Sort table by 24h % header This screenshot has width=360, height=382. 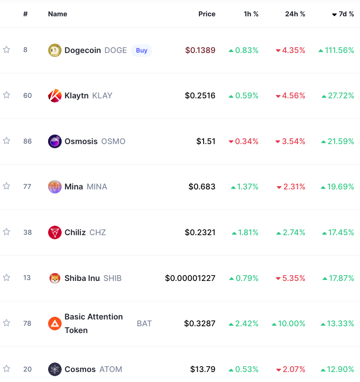click(295, 14)
